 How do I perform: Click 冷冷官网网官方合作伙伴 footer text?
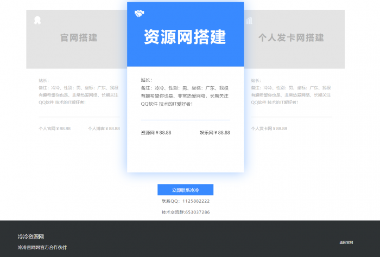point(42,247)
